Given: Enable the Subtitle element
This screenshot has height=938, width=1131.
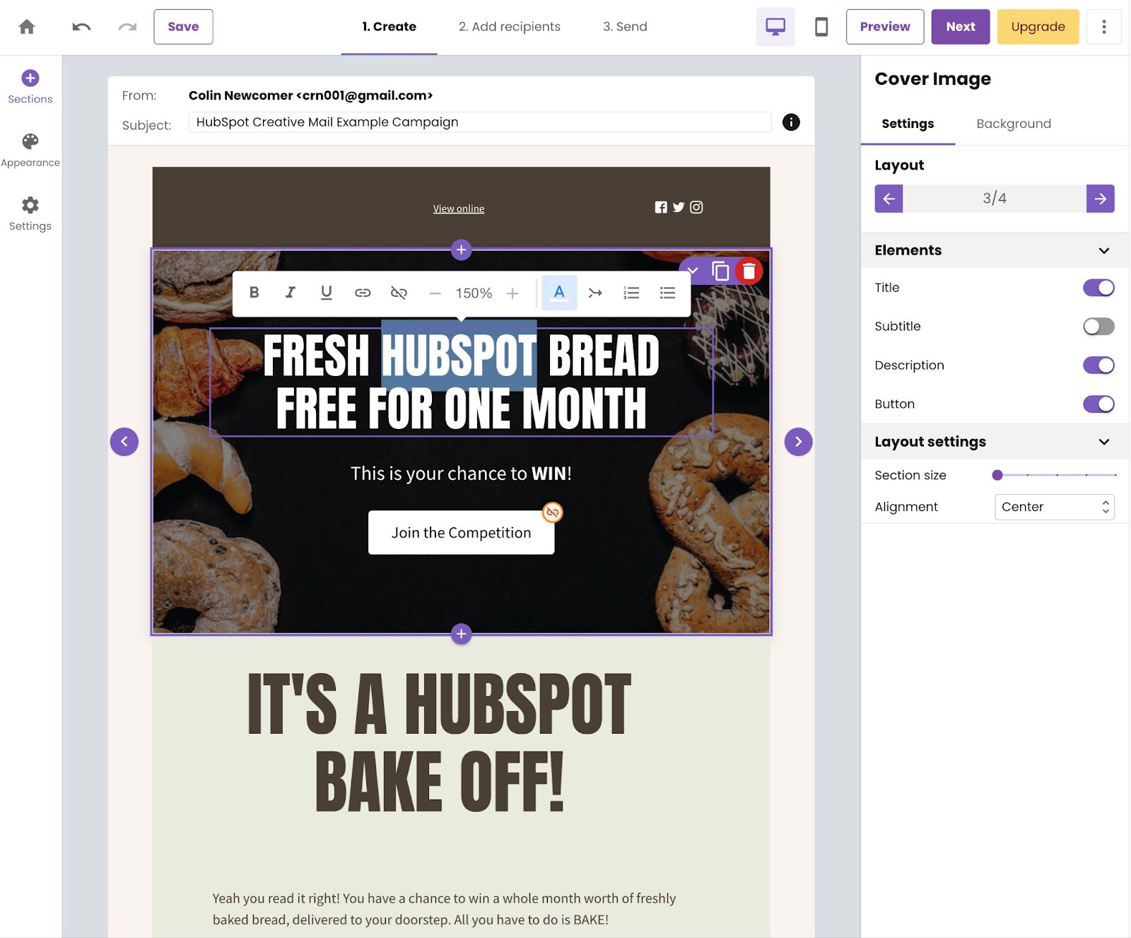Looking at the screenshot, I should (x=1098, y=327).
